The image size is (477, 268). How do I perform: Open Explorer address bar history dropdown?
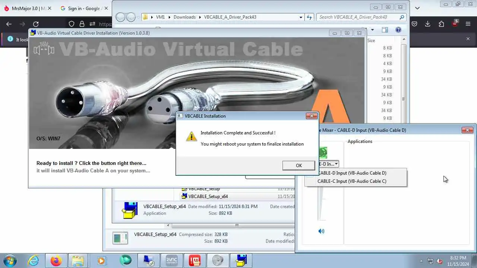pyautogui.click(x=301, y=17)
